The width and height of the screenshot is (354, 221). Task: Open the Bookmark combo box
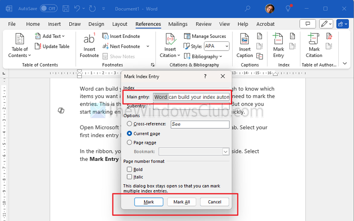click(x=194, y=151)
